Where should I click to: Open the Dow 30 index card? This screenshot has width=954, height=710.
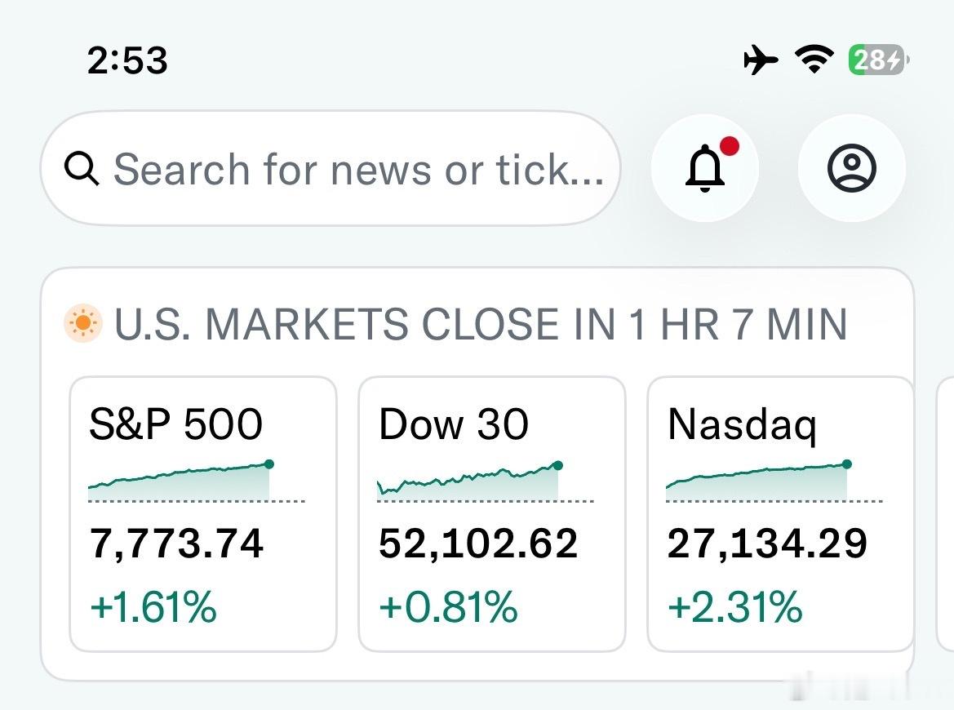click(x=491, y=514)
